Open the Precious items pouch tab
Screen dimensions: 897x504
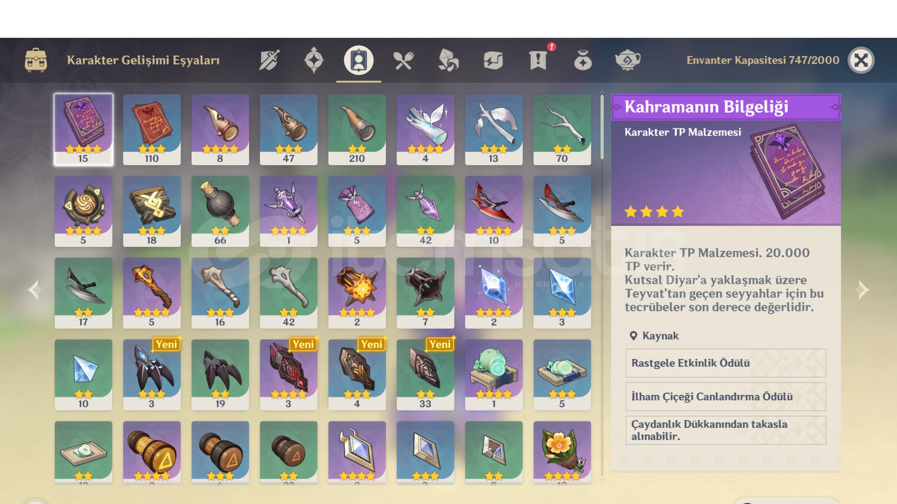pyautogui.click(x=583, y=60)
